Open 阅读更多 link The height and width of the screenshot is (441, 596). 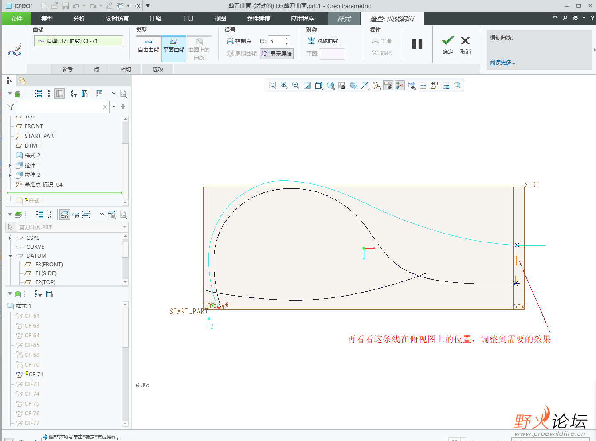click(502, 62)
